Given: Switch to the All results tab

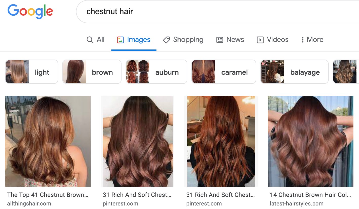Looking at the screenshot, I should pyautogui.click(x=95, y=40).
